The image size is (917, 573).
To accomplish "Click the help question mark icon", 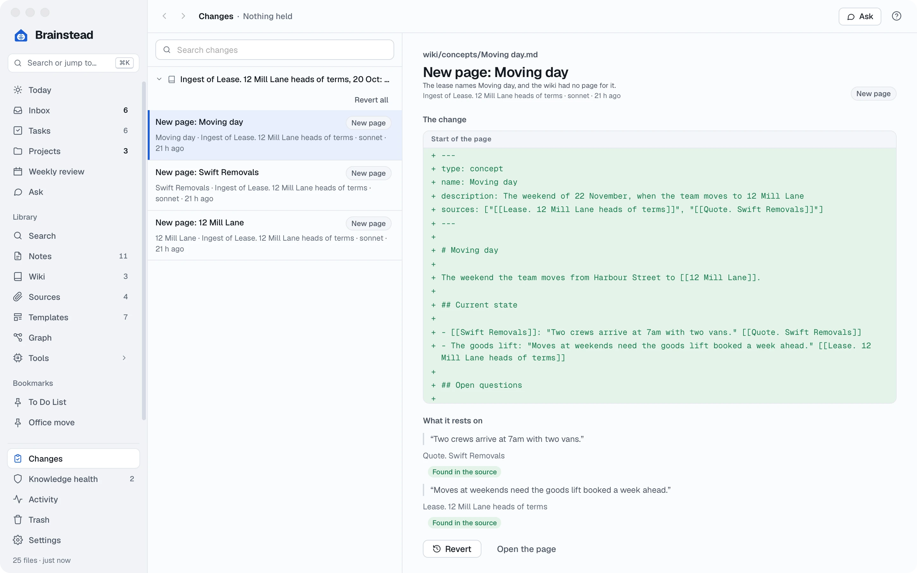I will tap(897, 16).
